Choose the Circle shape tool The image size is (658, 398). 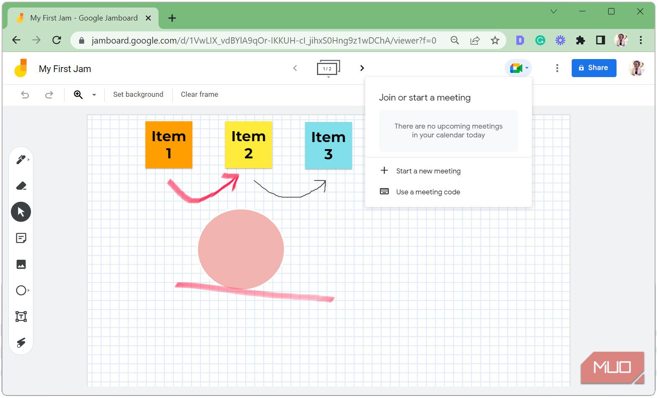click(21, 290)
